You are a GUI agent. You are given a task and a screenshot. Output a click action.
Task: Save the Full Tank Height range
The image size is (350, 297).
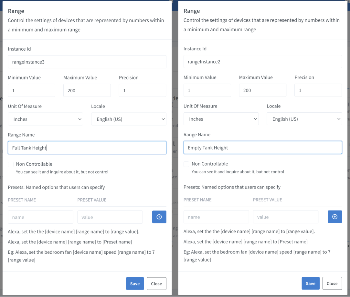pyautogui.click(x=135, y=283)
